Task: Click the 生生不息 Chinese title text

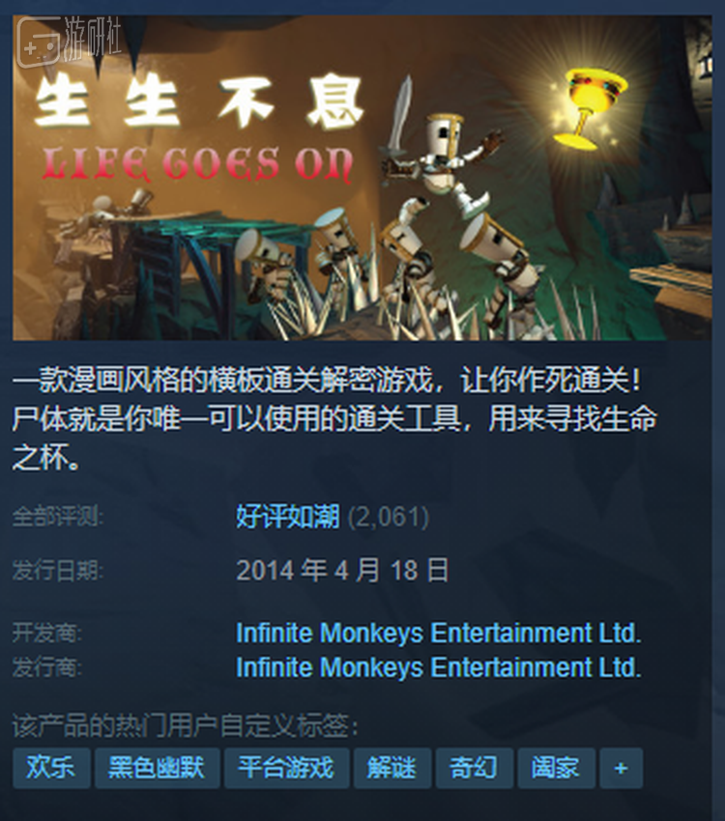Action: 199,101
